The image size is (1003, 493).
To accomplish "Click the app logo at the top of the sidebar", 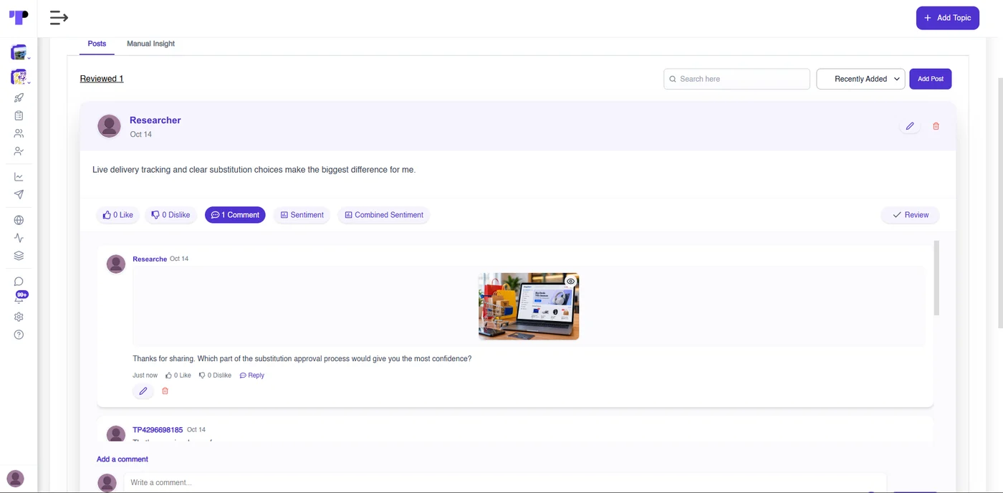I will click(19, 18).
